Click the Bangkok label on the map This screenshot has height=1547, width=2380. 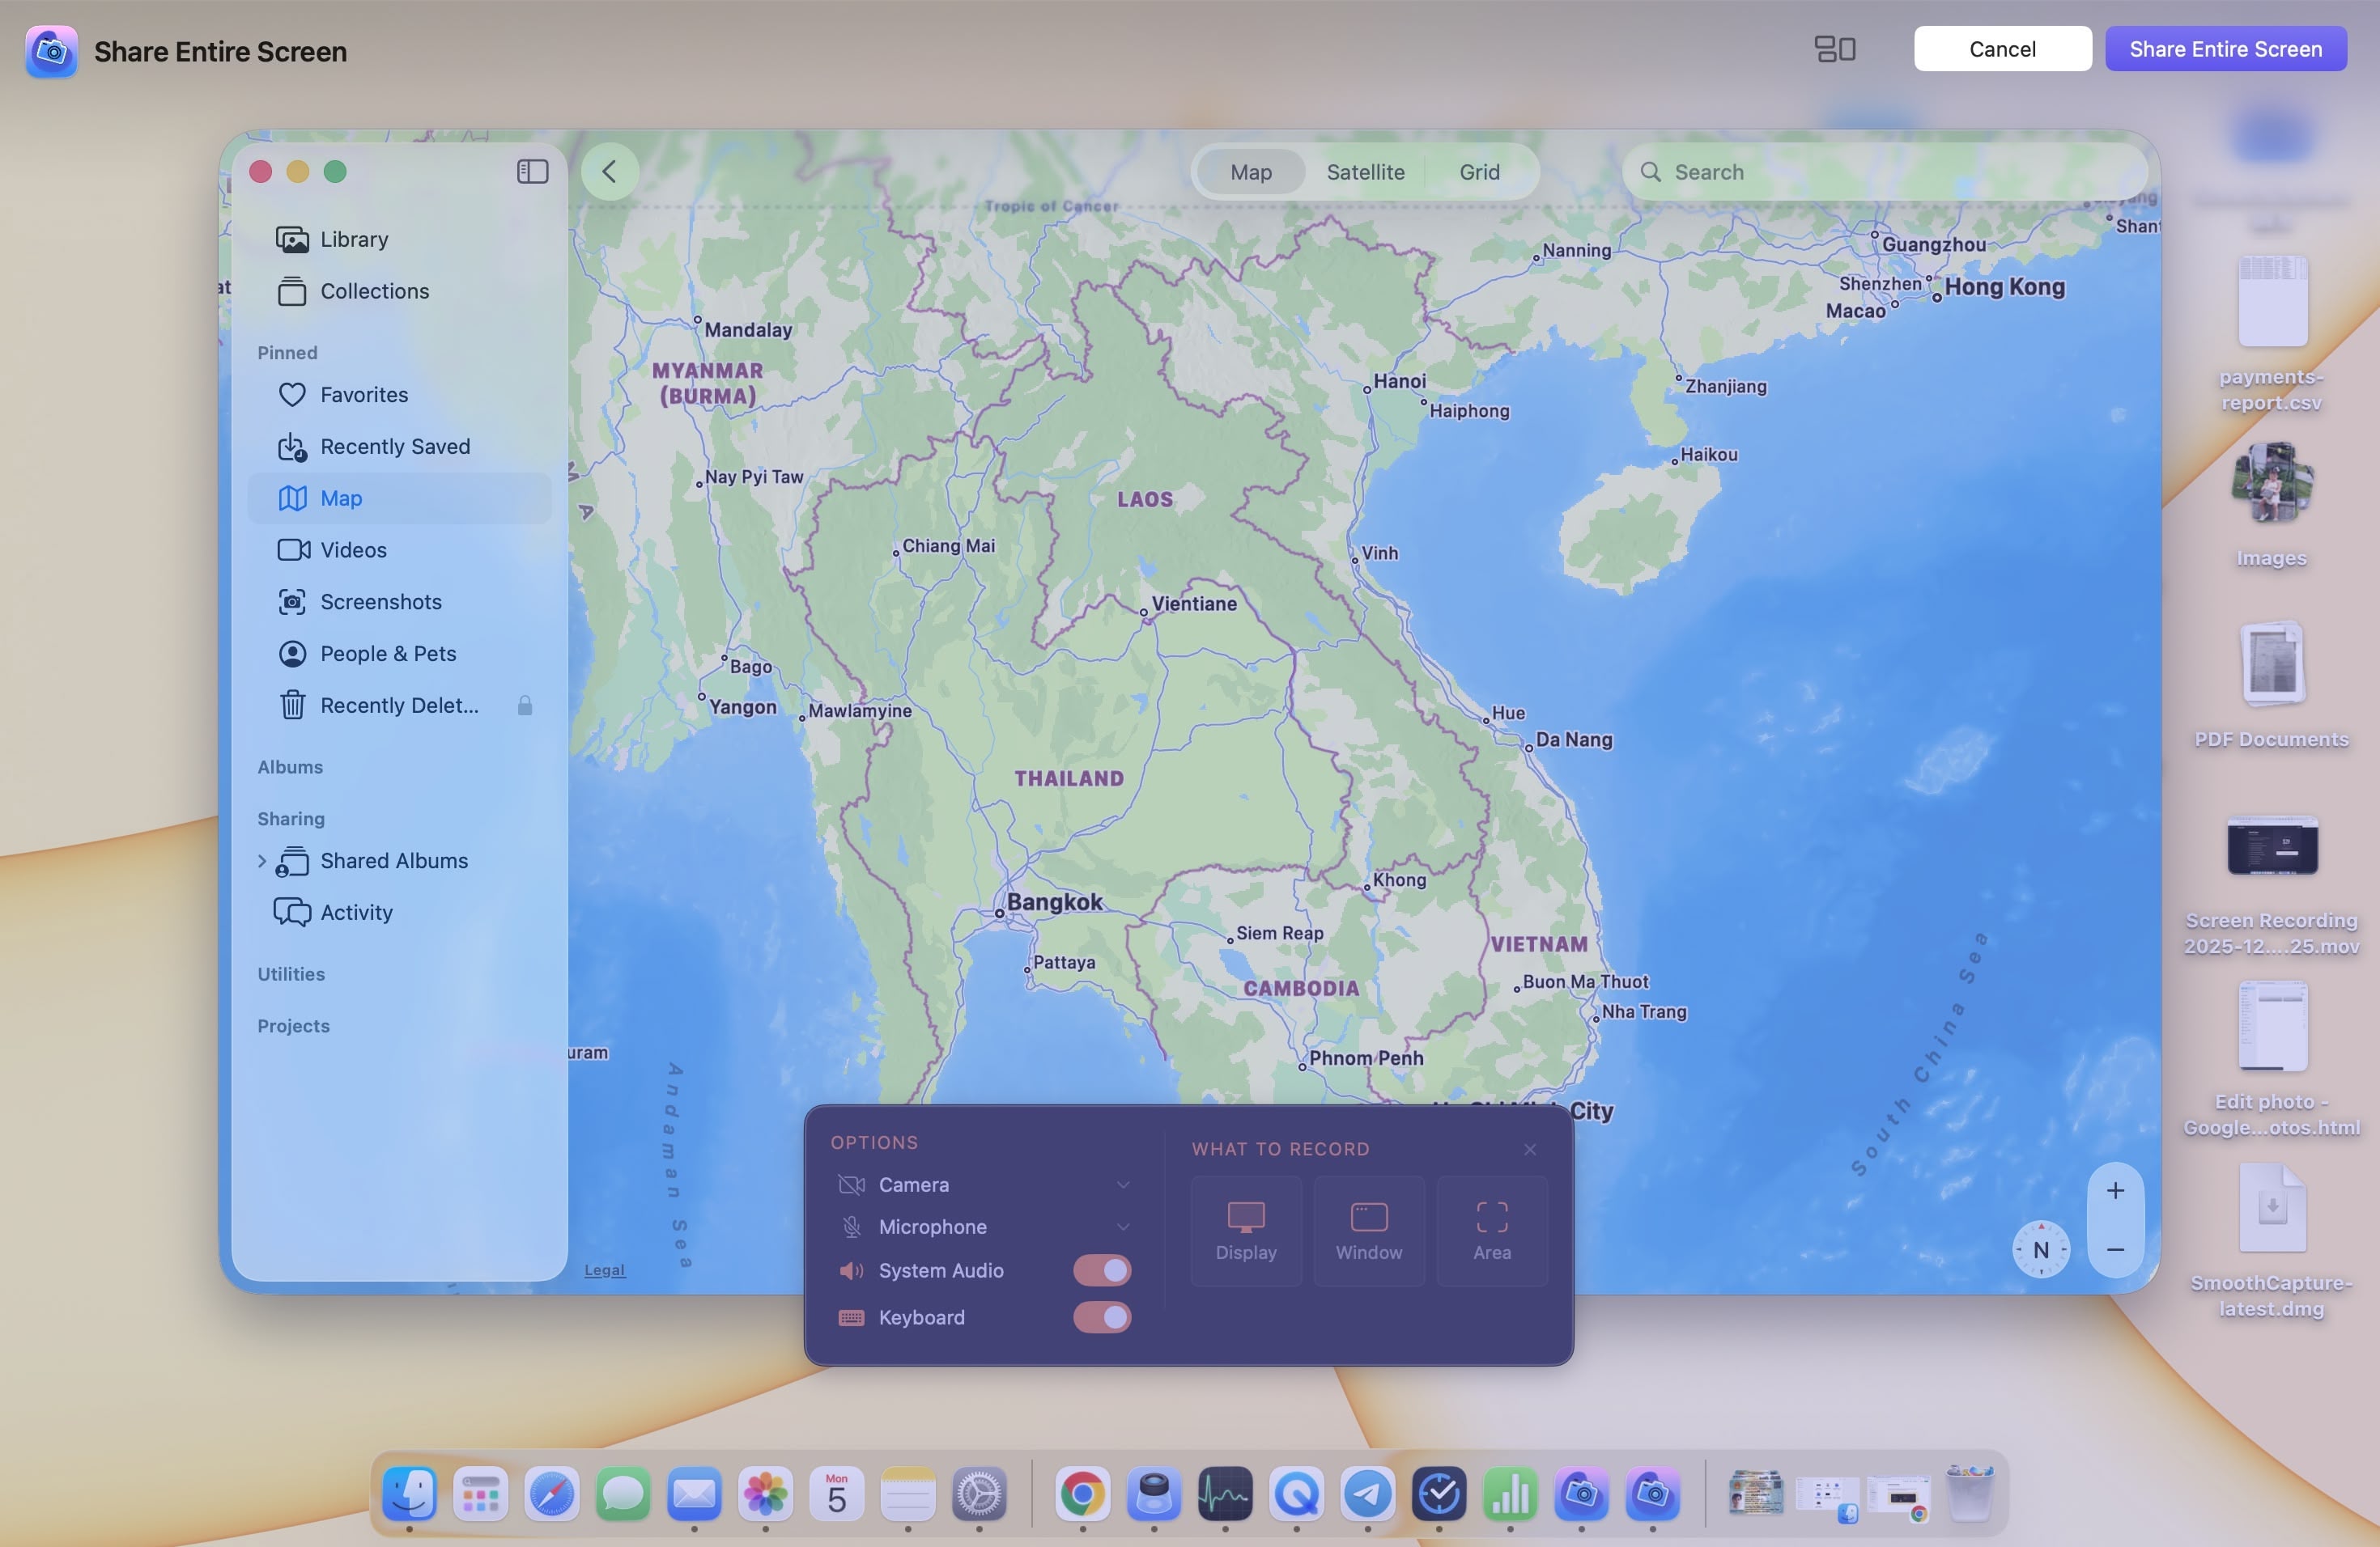pyautogui.click(x=1054, y=902)
